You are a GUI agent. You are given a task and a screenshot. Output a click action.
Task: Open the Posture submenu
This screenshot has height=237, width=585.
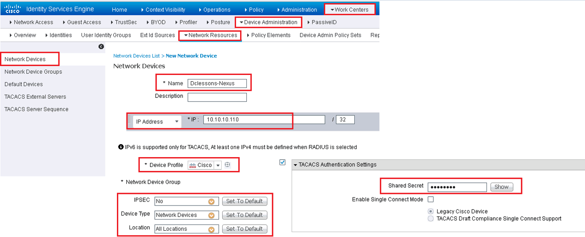click(218, 22)
